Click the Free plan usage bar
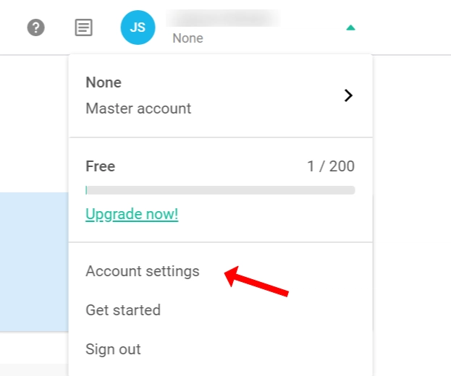The width and height of the screenshot is (451, 376). pos(220,190)
